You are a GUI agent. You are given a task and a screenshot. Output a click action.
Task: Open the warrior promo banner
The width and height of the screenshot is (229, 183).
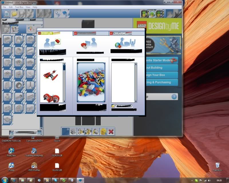[163, 45]
